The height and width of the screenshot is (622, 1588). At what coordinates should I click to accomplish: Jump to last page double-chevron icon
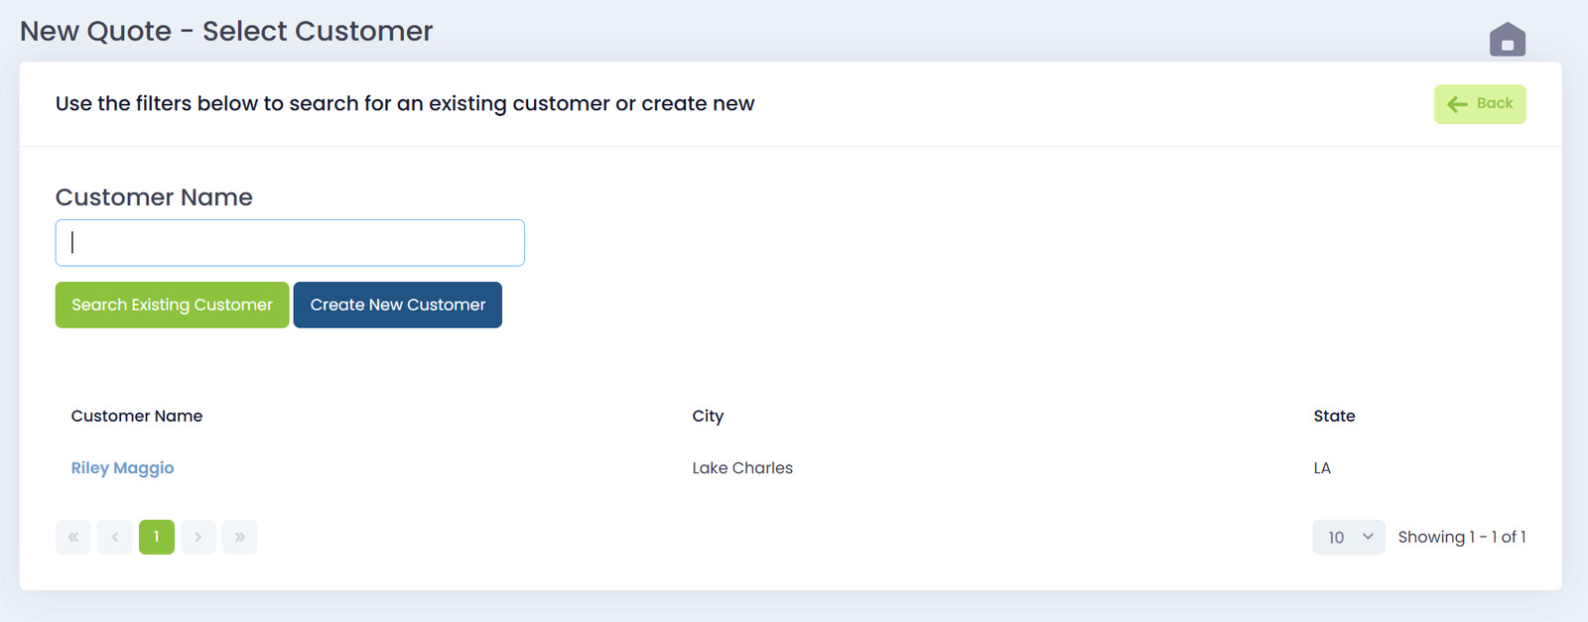(239, 537)
